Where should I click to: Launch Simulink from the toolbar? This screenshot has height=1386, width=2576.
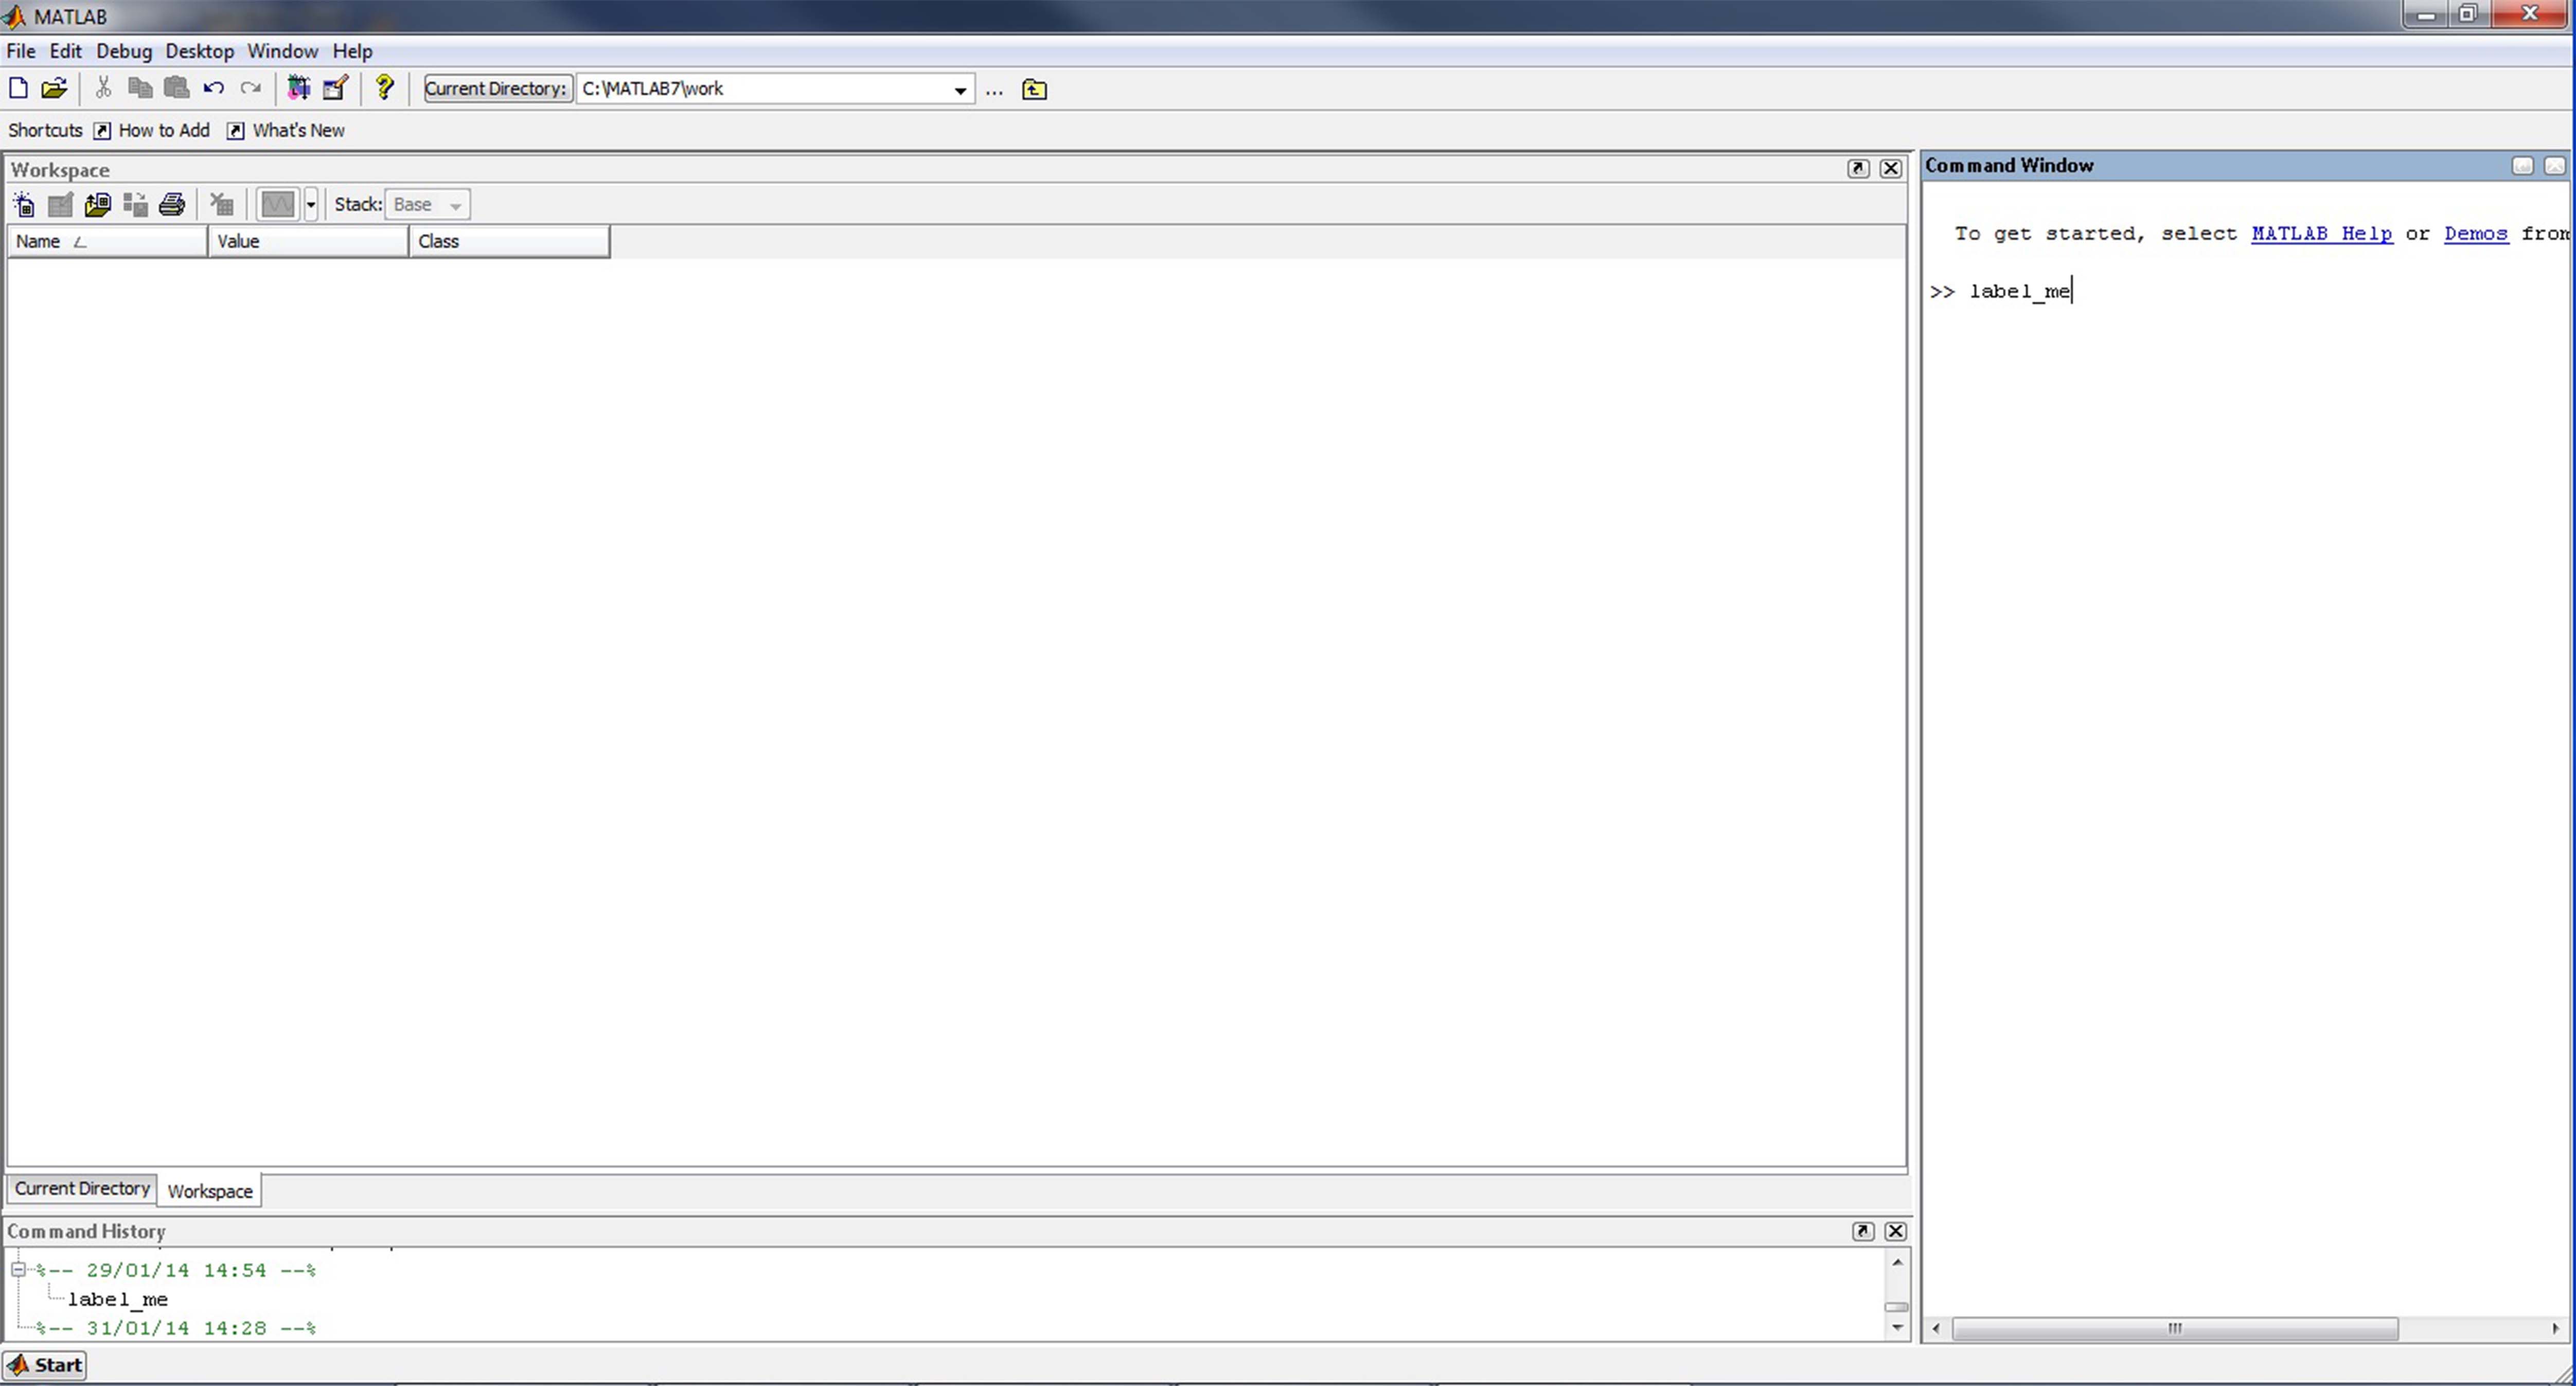[x=298, y=88]
